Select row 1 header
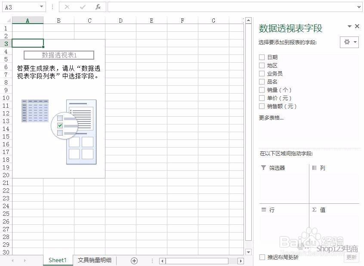Image resolution: width=364 pixels, height=266 pixels. coord(6,28)
